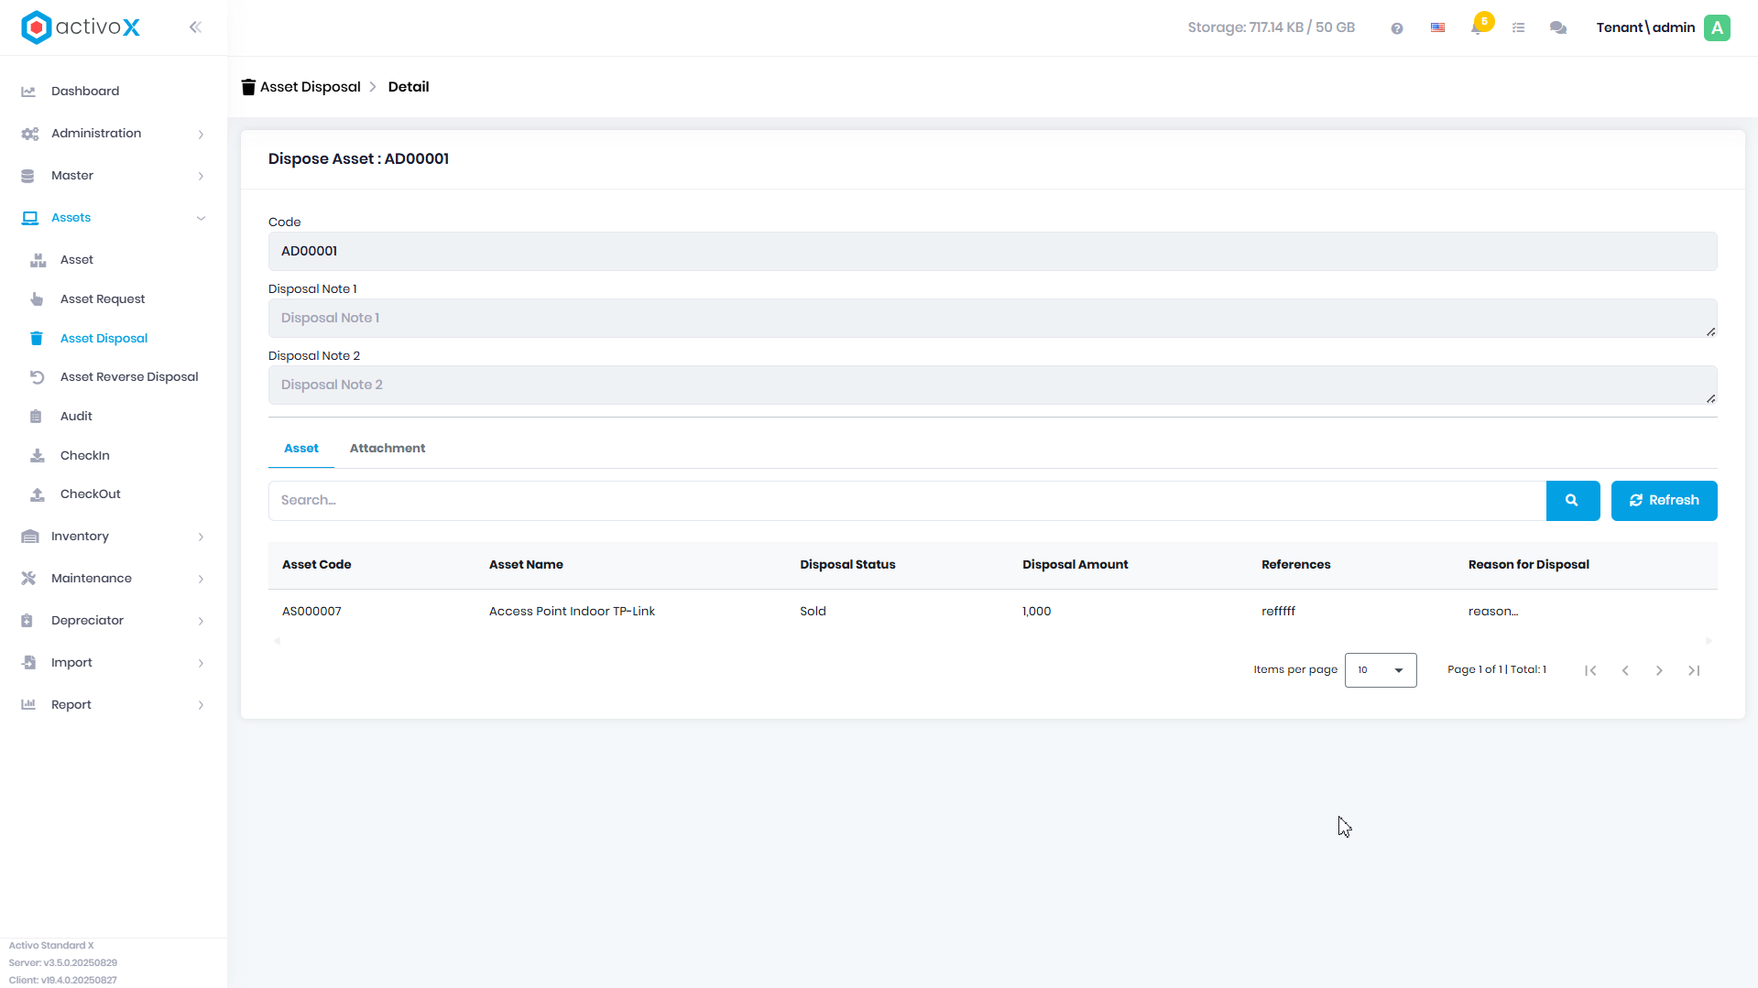Viewport: 1758px width, 988px height.
Task: Click the search magnifier button
Action: 1572,501
